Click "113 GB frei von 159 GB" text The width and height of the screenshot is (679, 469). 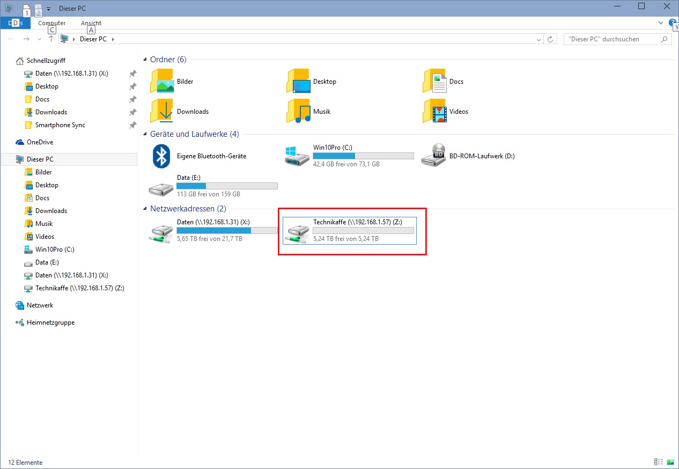209,194
